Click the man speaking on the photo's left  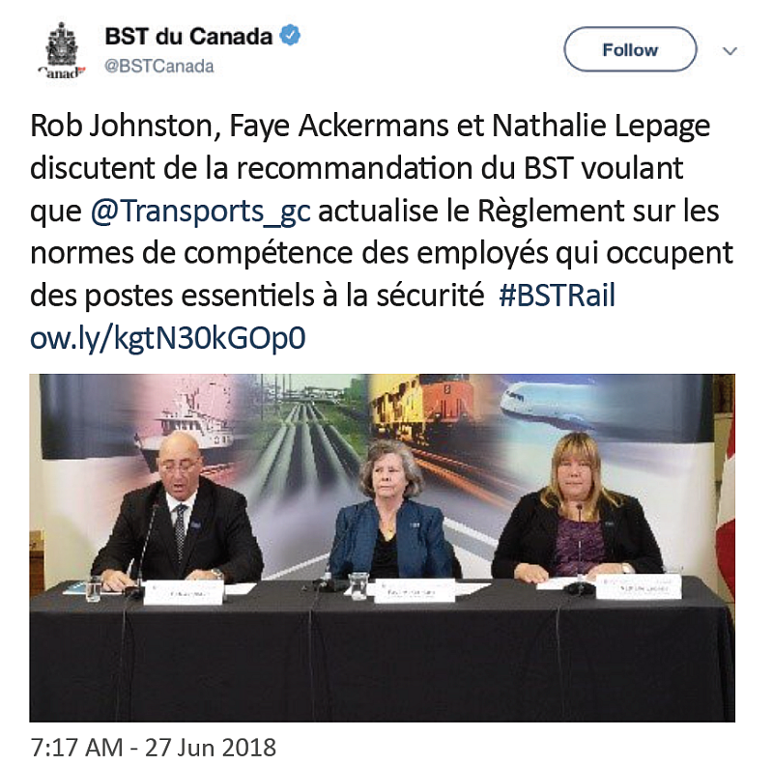(178, 522)
